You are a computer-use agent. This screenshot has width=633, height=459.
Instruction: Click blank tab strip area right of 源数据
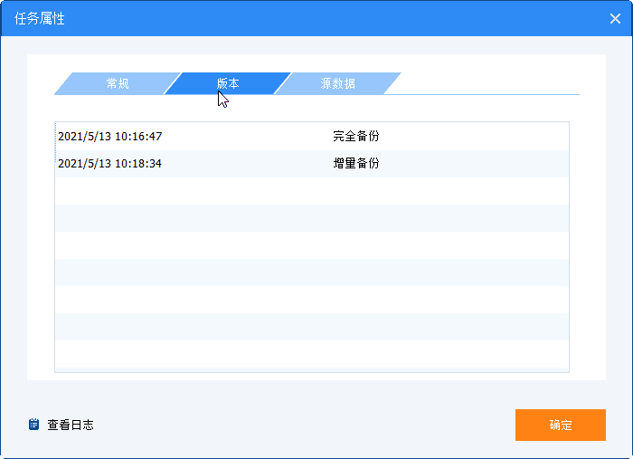pos(488,83)
